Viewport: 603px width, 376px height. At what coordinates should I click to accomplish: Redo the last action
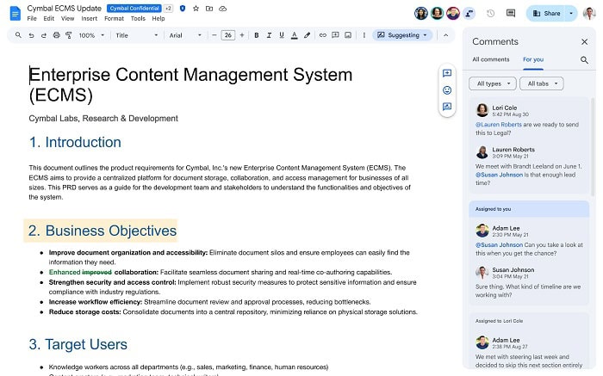(x=44, y=35)
